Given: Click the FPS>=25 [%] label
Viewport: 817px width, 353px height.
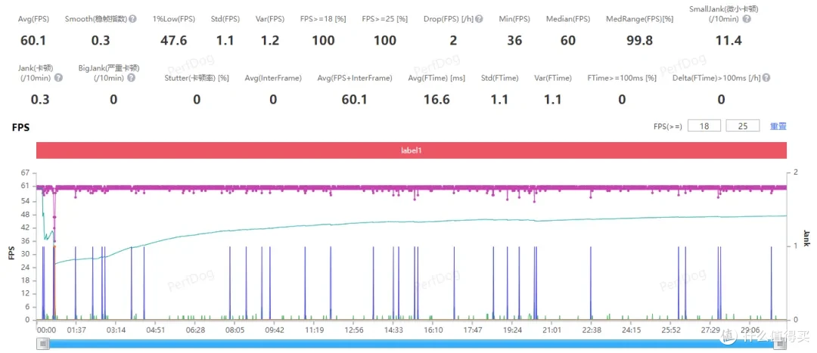Looking at the screenshot, I should click(385, 19).
